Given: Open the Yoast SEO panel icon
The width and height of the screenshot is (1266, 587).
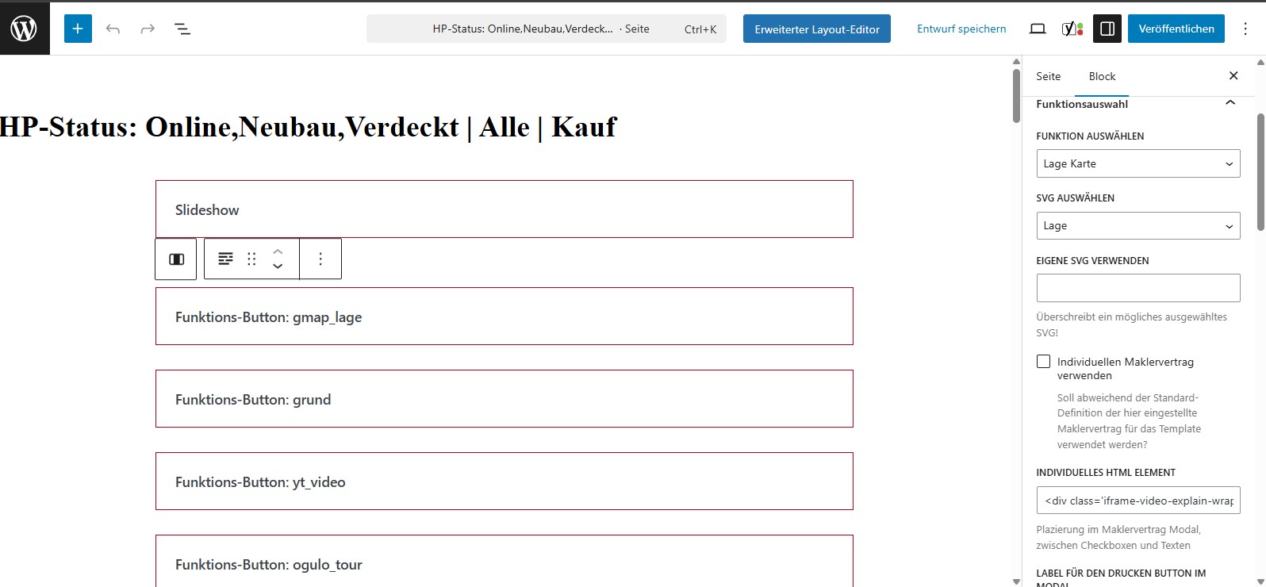Looking at the screenshot, I should click(x=1072, y=29).
